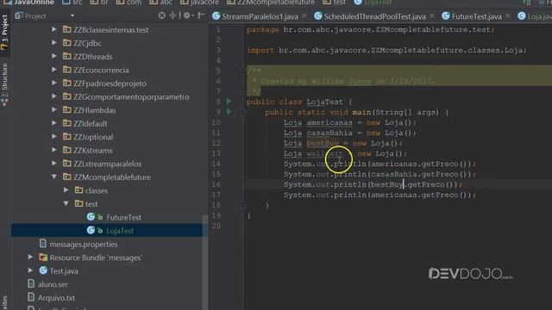Open the Project view dropdown
This screenshot has height=310, width=552.
(72, 15)
